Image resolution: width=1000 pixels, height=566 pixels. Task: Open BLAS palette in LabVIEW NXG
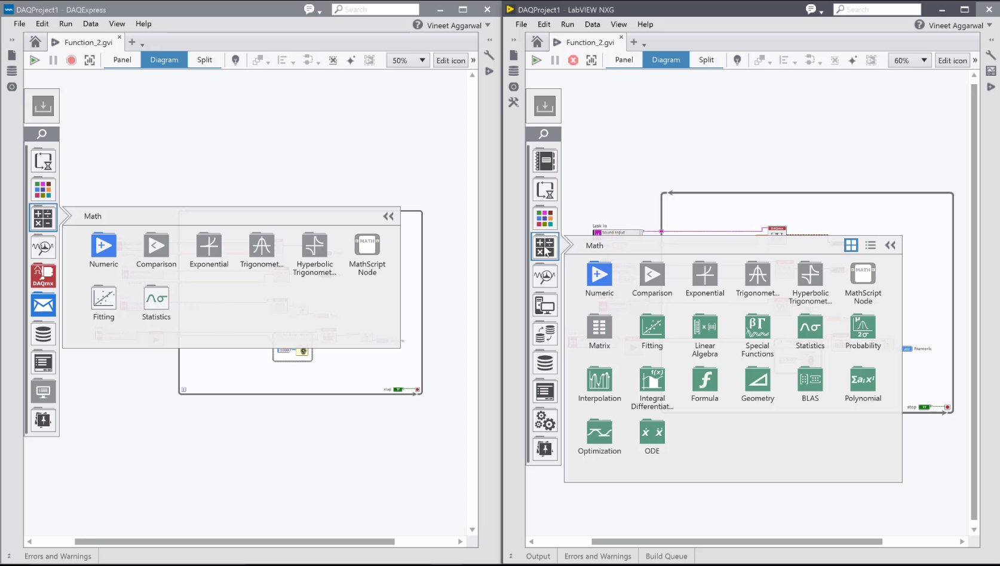tap(810, 384)
